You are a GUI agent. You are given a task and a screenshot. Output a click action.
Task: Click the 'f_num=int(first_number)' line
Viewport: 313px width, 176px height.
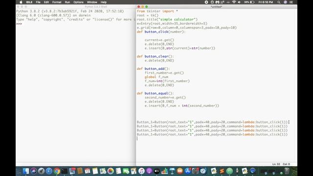(x=167, y=81)
